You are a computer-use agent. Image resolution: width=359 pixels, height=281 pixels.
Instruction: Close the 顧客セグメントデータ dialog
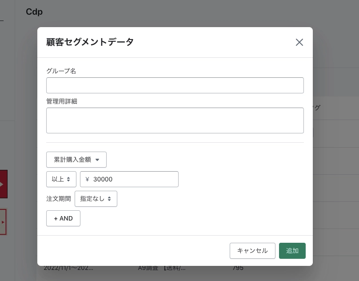[x=299, y=42]
